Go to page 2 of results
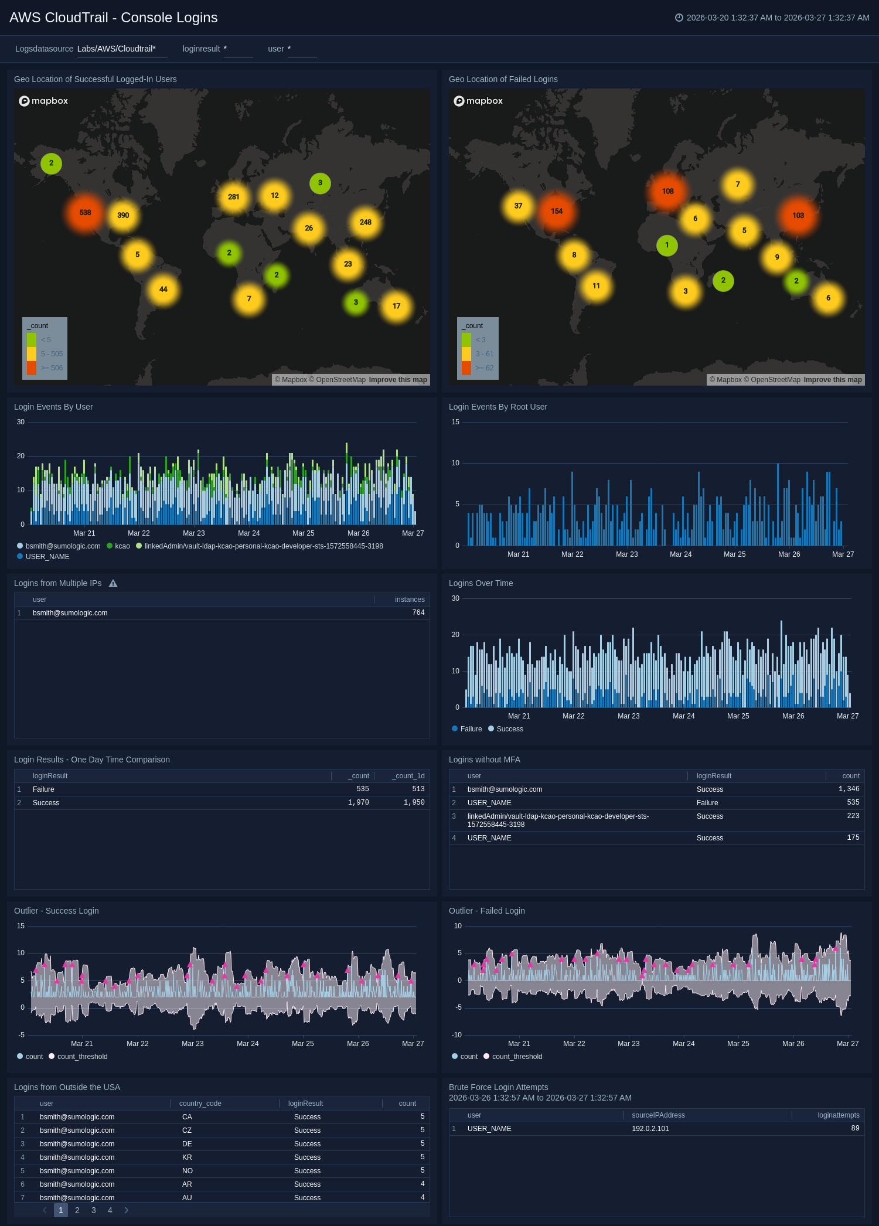 click(x=77, y=1210)
